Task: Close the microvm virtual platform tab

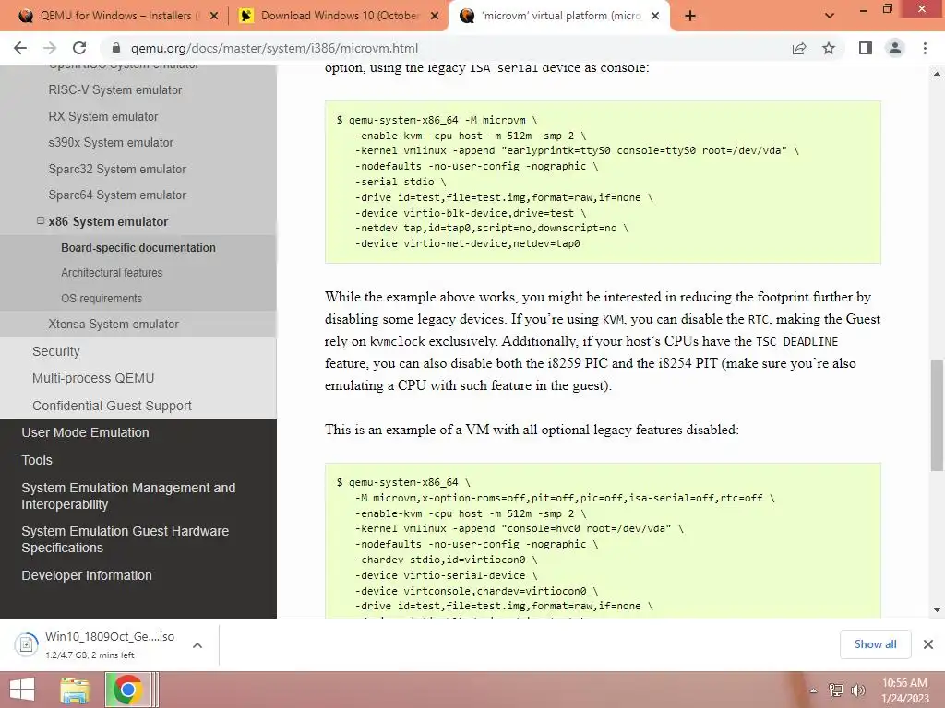Action: 656,16
